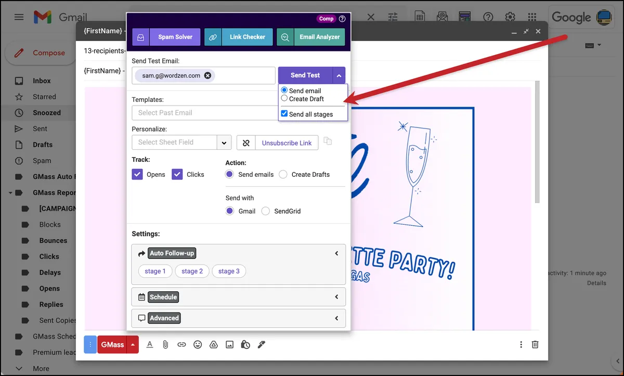Select the stage 2 follow-up pill
Image resolution: width=624 pixels, height=376 pixels.
tap(192, 271)
